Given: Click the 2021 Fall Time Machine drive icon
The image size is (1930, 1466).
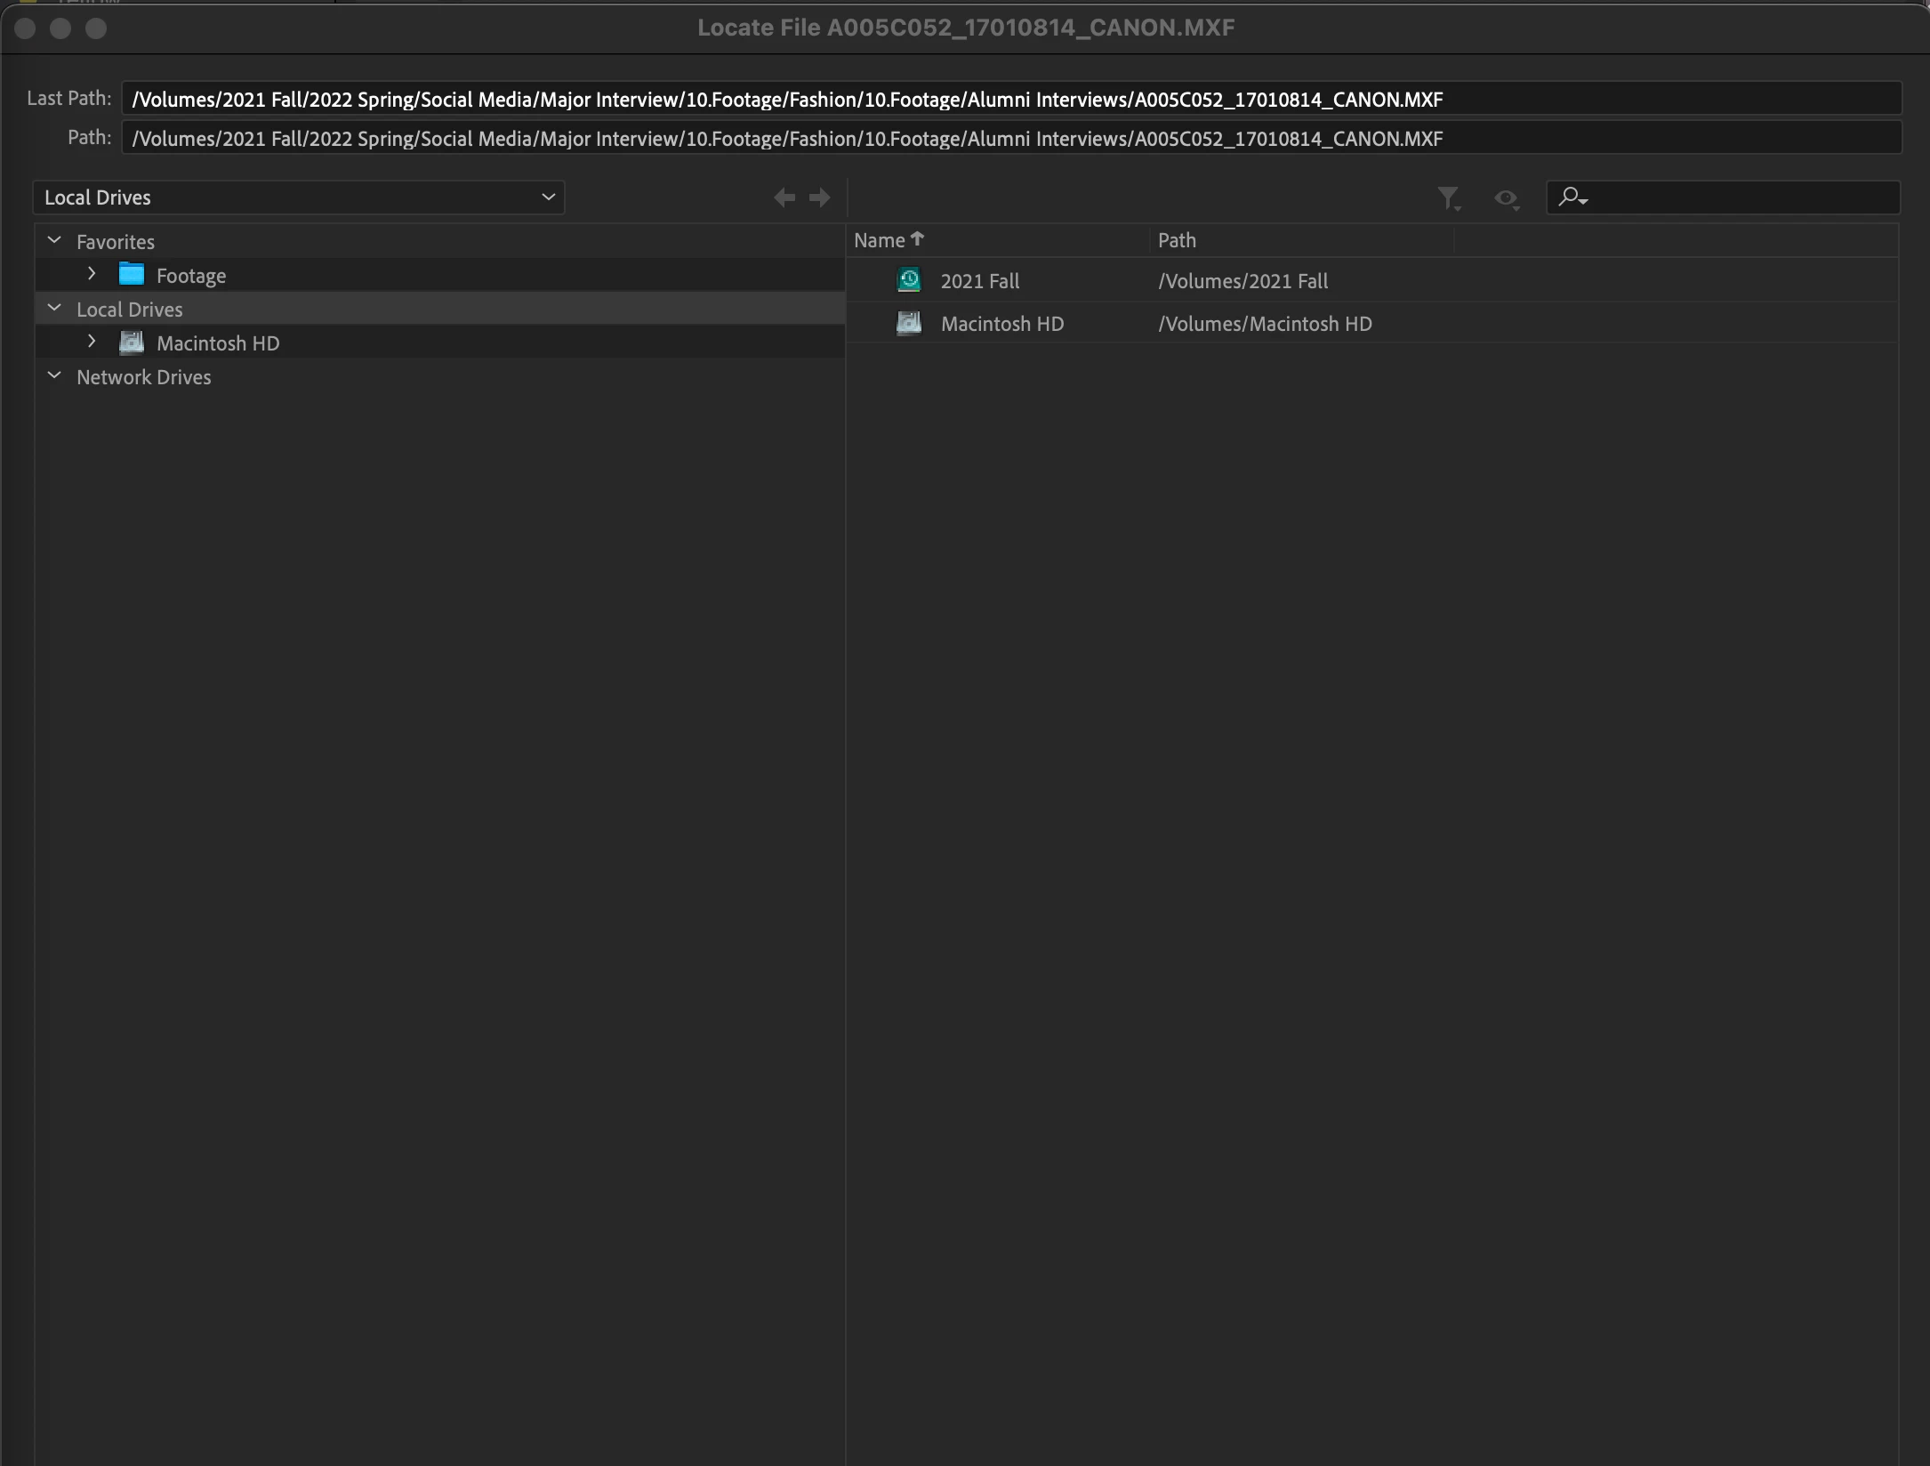Looking at the screenshot, I should tap(909, 280).
